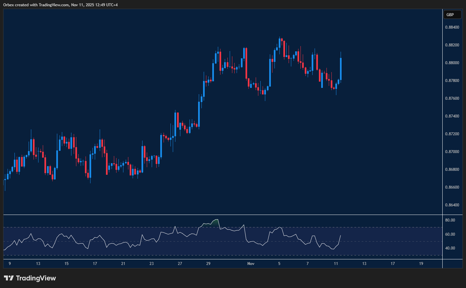
Task: Click the green overbought RSI shaded peak
Action: 216,223
